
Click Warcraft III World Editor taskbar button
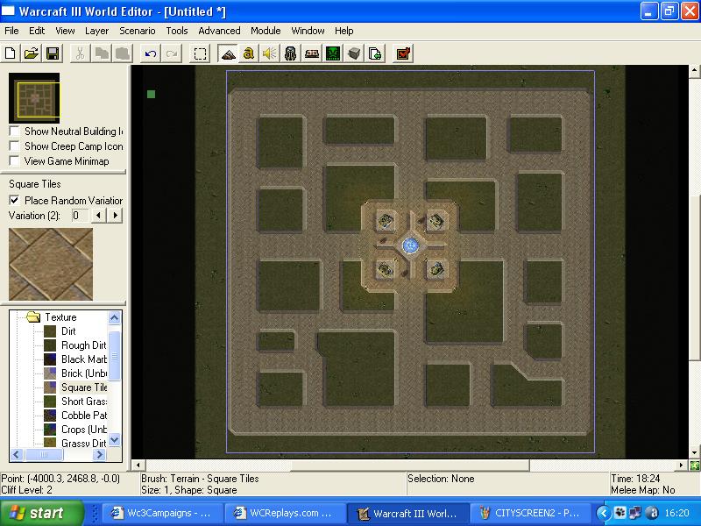407,513
